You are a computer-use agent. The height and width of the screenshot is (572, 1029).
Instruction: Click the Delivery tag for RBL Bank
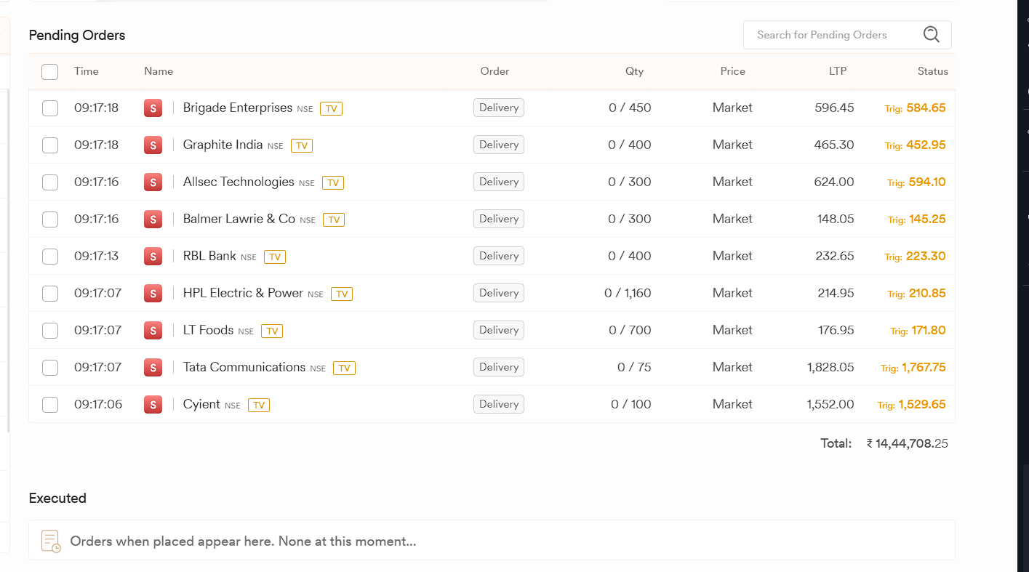[x=499, y=256]
